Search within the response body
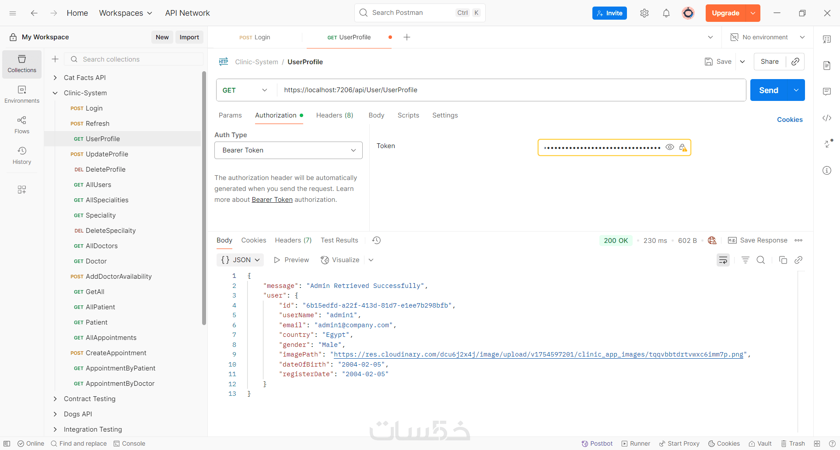The height and width of the screenshot is (450, 840). pos(761,260)
